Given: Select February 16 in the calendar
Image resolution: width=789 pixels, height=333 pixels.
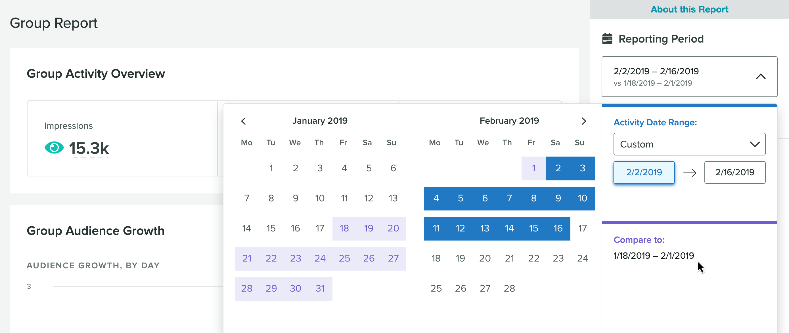Looking at the screenshot, I should [x=558, y=228].
